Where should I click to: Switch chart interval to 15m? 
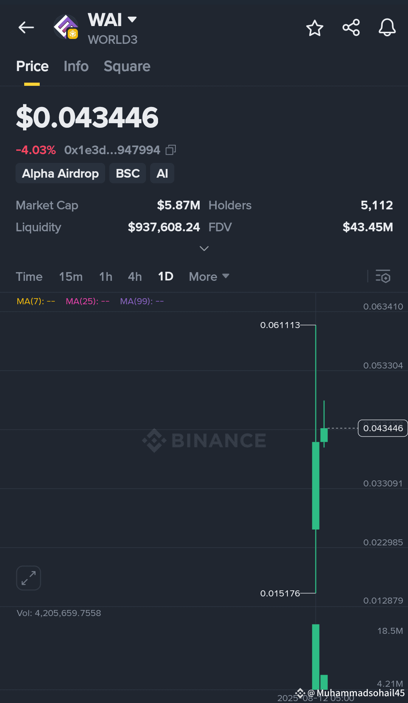pos(71,277)
